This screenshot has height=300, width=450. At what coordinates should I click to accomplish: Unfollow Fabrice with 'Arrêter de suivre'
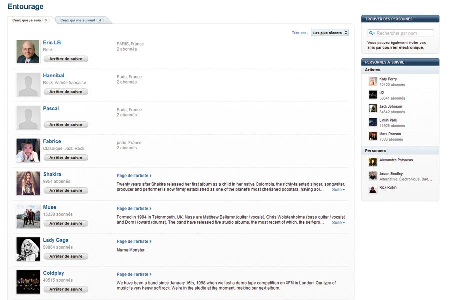(x=66, y=158)
